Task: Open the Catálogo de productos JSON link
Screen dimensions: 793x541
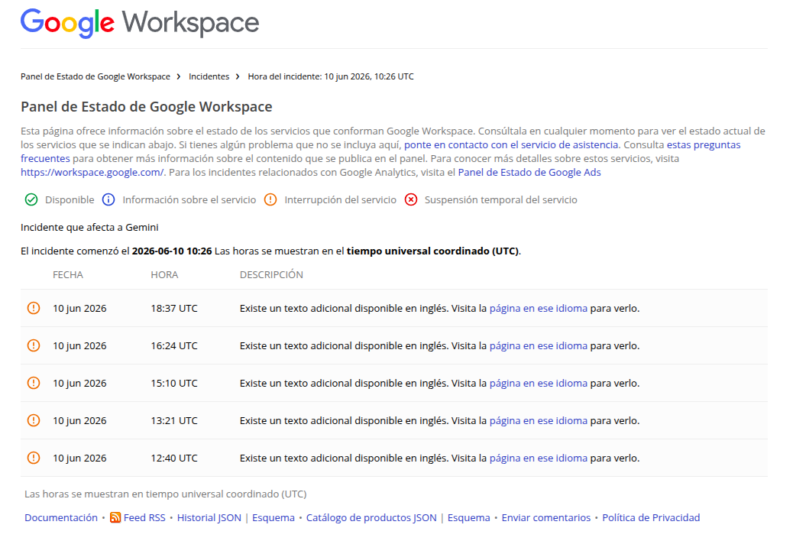Action: (x=371, y=518)
